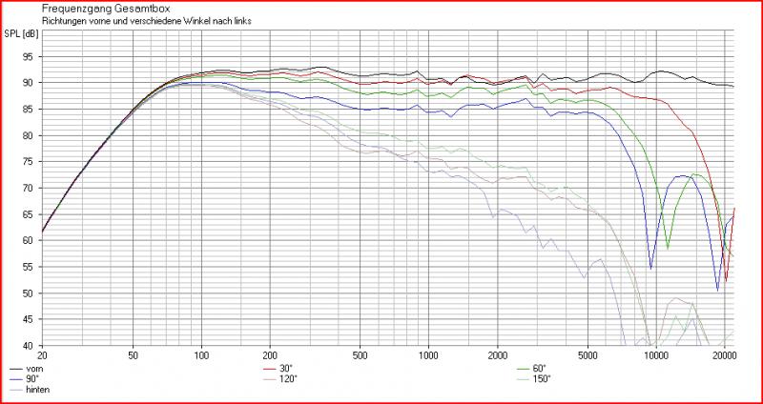Viewport: 763px width, 404px height.
Task: Select the "90°" legend label
Action: click(x=31, y=379)
